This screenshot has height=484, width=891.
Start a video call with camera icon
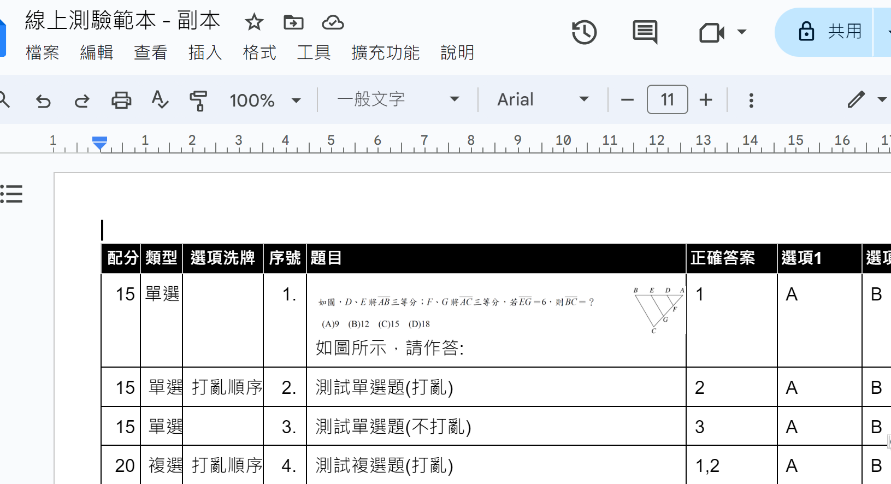[712, 33]
